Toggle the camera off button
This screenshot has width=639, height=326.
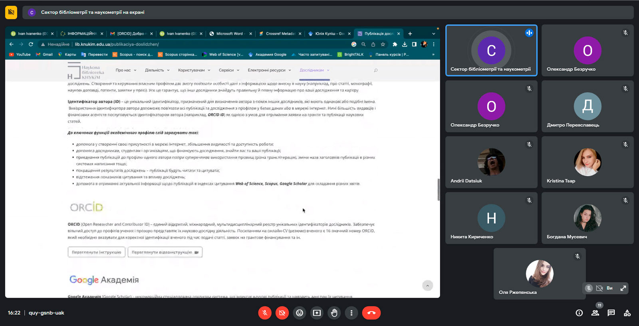282,313
